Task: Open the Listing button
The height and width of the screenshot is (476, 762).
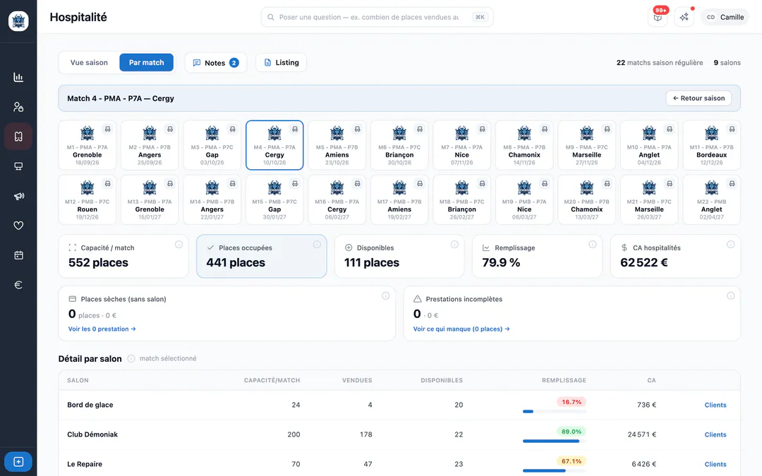Action: point(281,63)
